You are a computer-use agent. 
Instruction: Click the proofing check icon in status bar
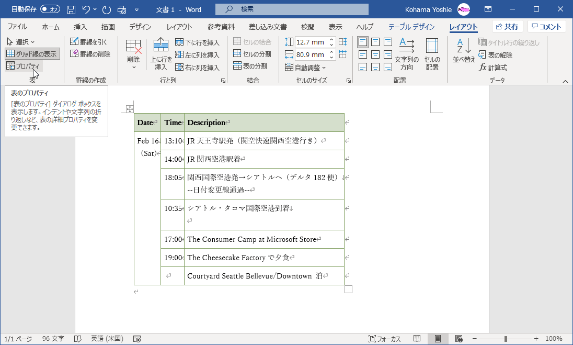pyautogui.click(x=77, y=339)
